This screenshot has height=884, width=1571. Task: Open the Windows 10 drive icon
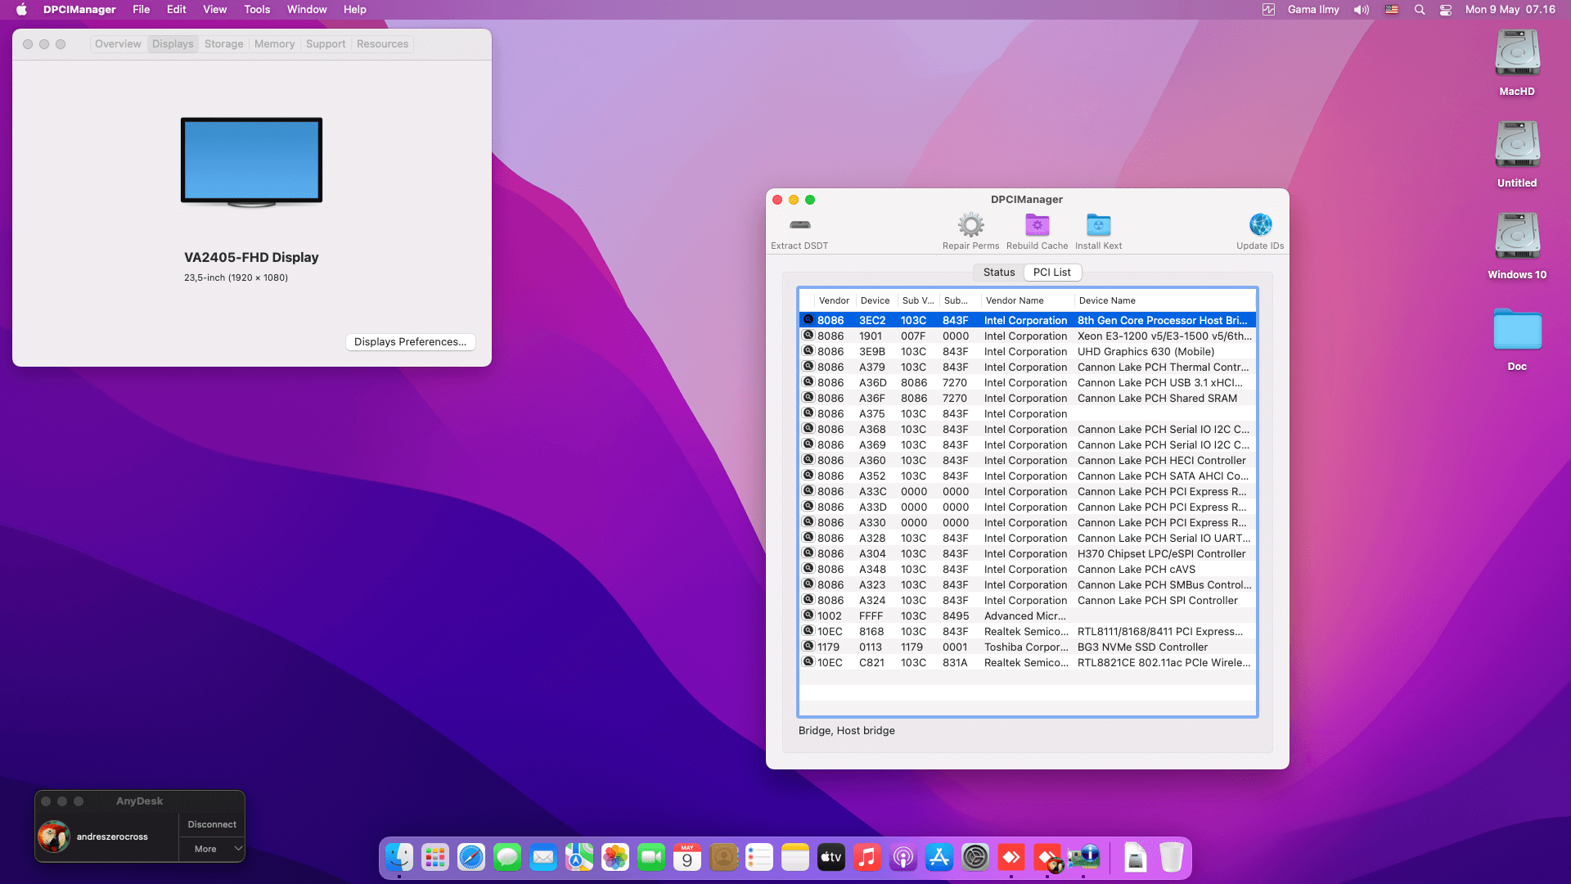point(1517,237)
